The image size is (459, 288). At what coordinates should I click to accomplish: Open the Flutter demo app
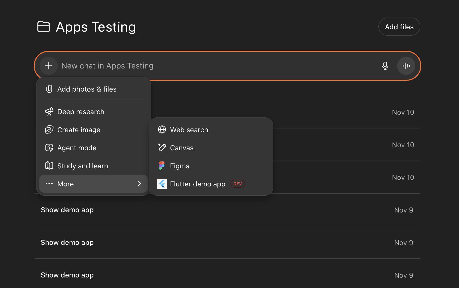pos(198,184)
